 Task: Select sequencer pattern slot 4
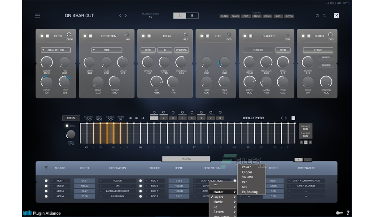182,118
